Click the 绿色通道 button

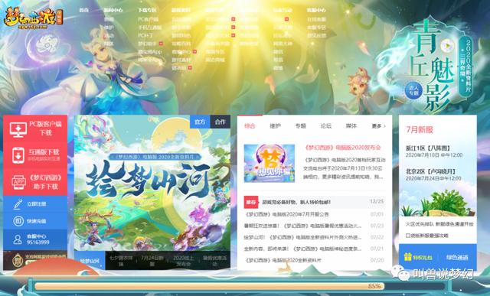457,257
